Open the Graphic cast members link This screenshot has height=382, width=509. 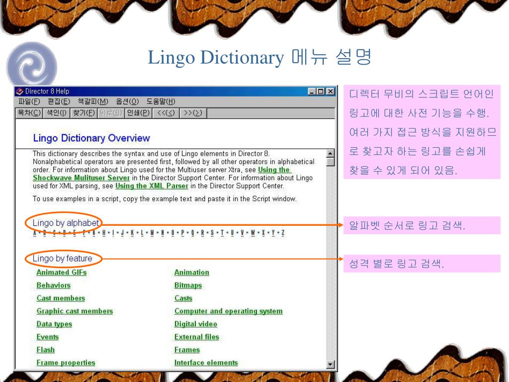[x=75, y=311]
